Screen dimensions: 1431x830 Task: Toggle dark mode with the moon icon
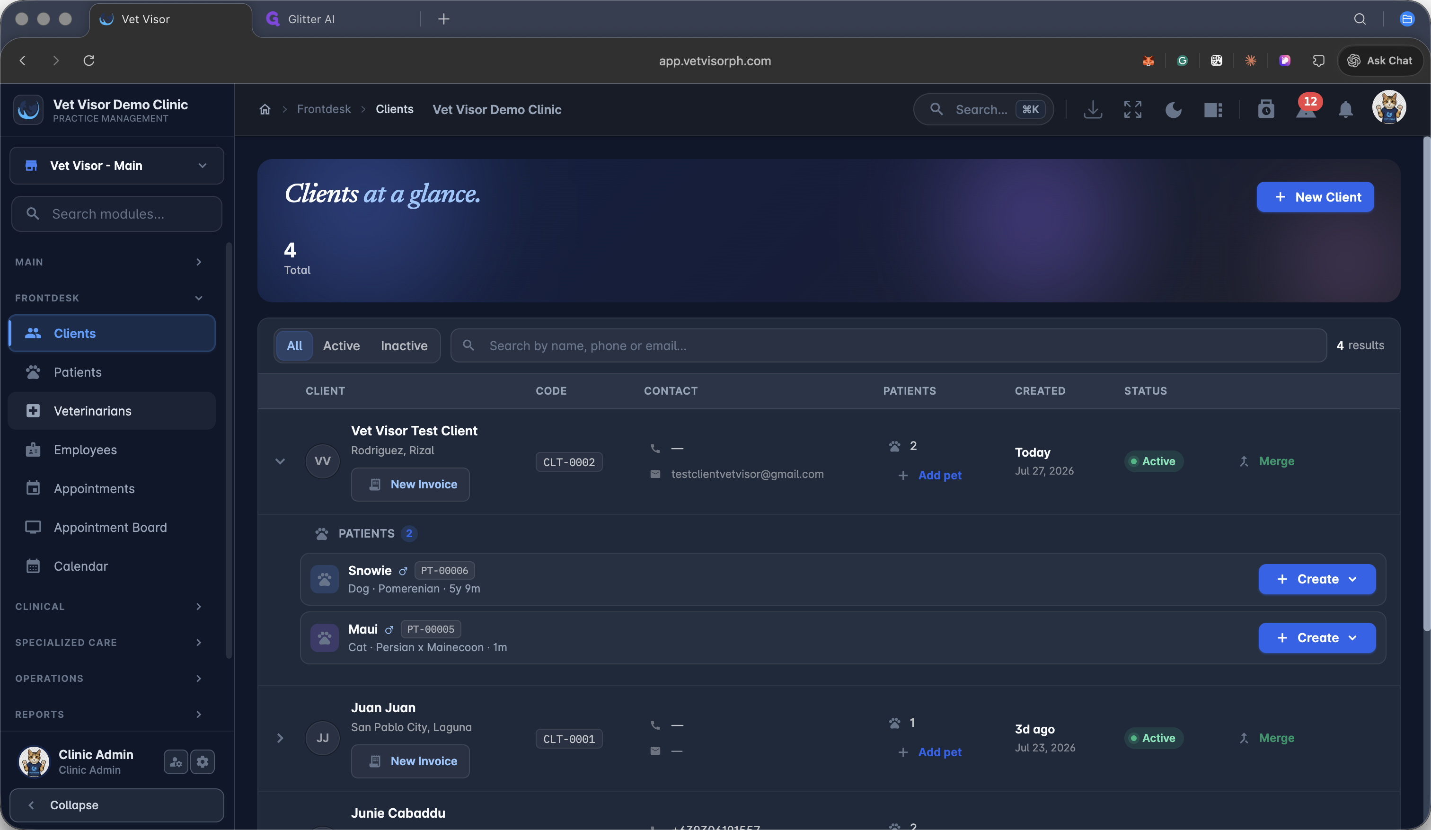pyautogui.click(x=1173, y=110)
